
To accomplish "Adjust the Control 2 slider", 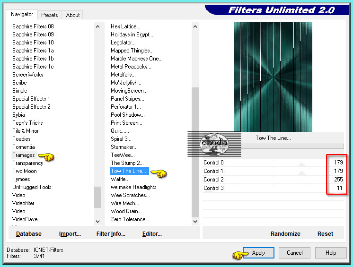I will tap(273, 180).
